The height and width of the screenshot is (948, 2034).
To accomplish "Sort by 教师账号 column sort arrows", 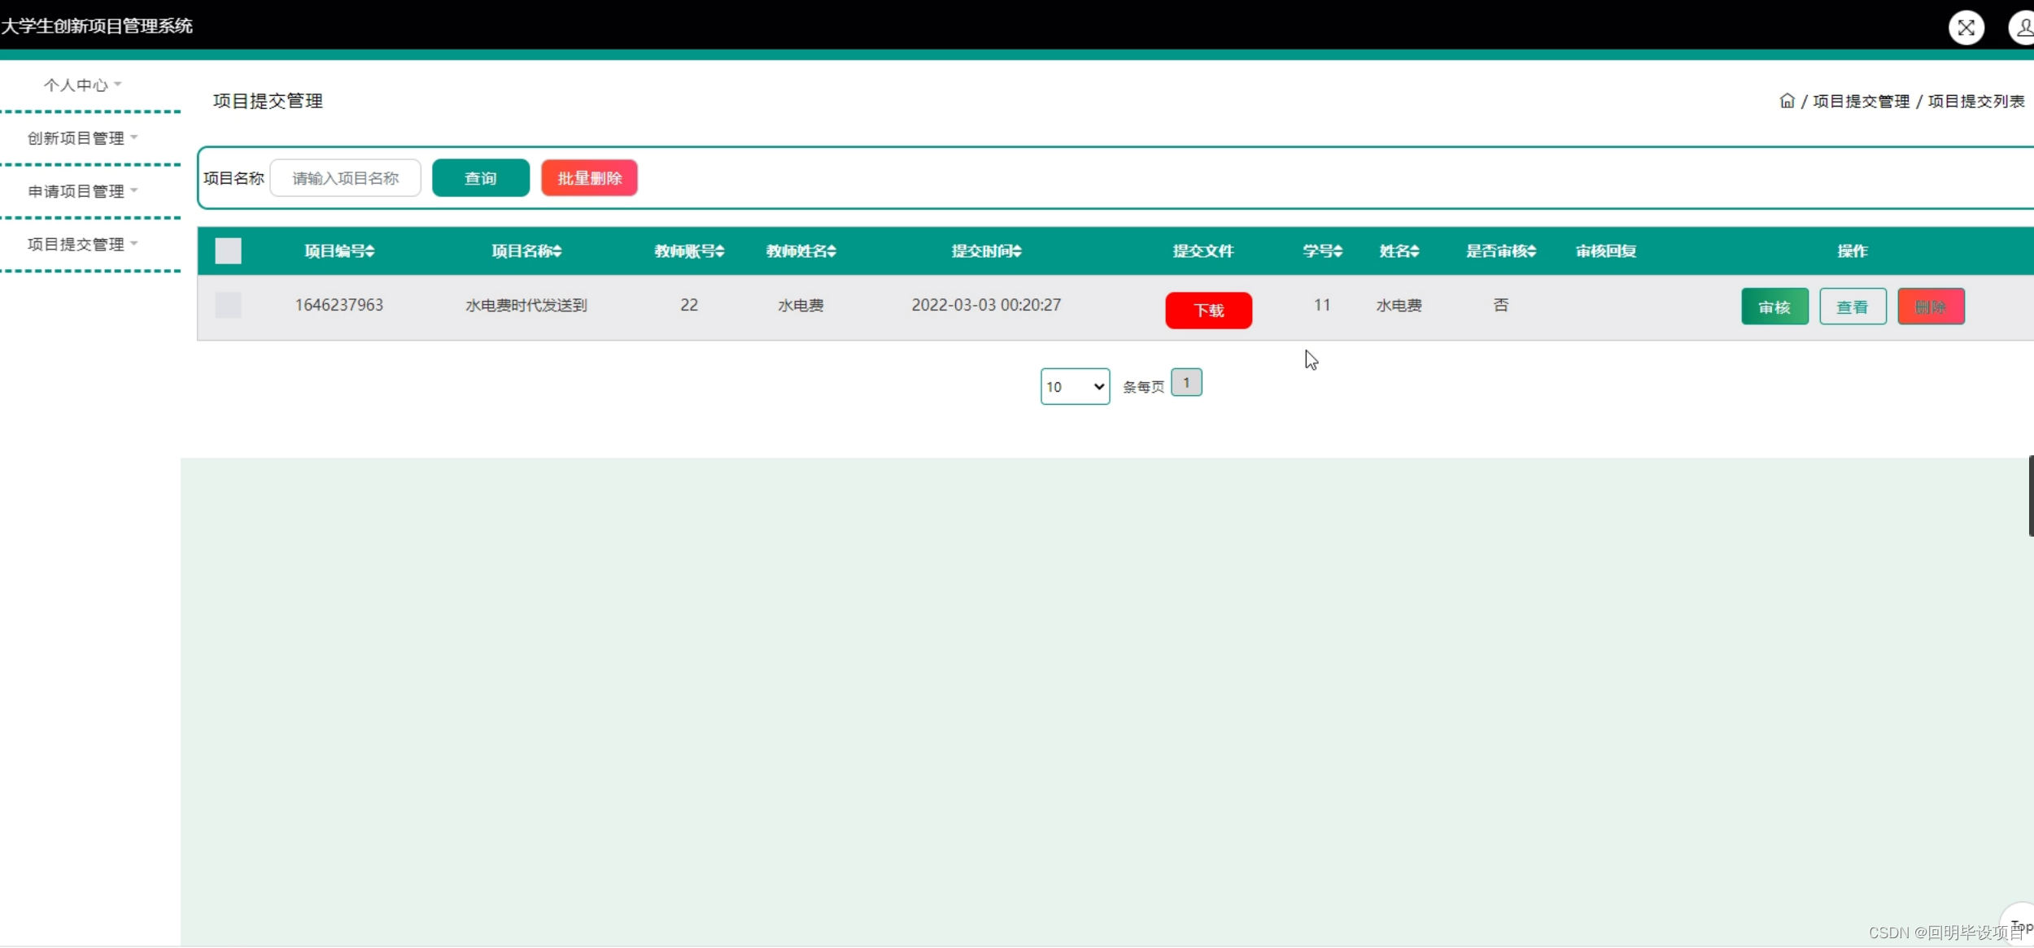I will coord(720,251).
